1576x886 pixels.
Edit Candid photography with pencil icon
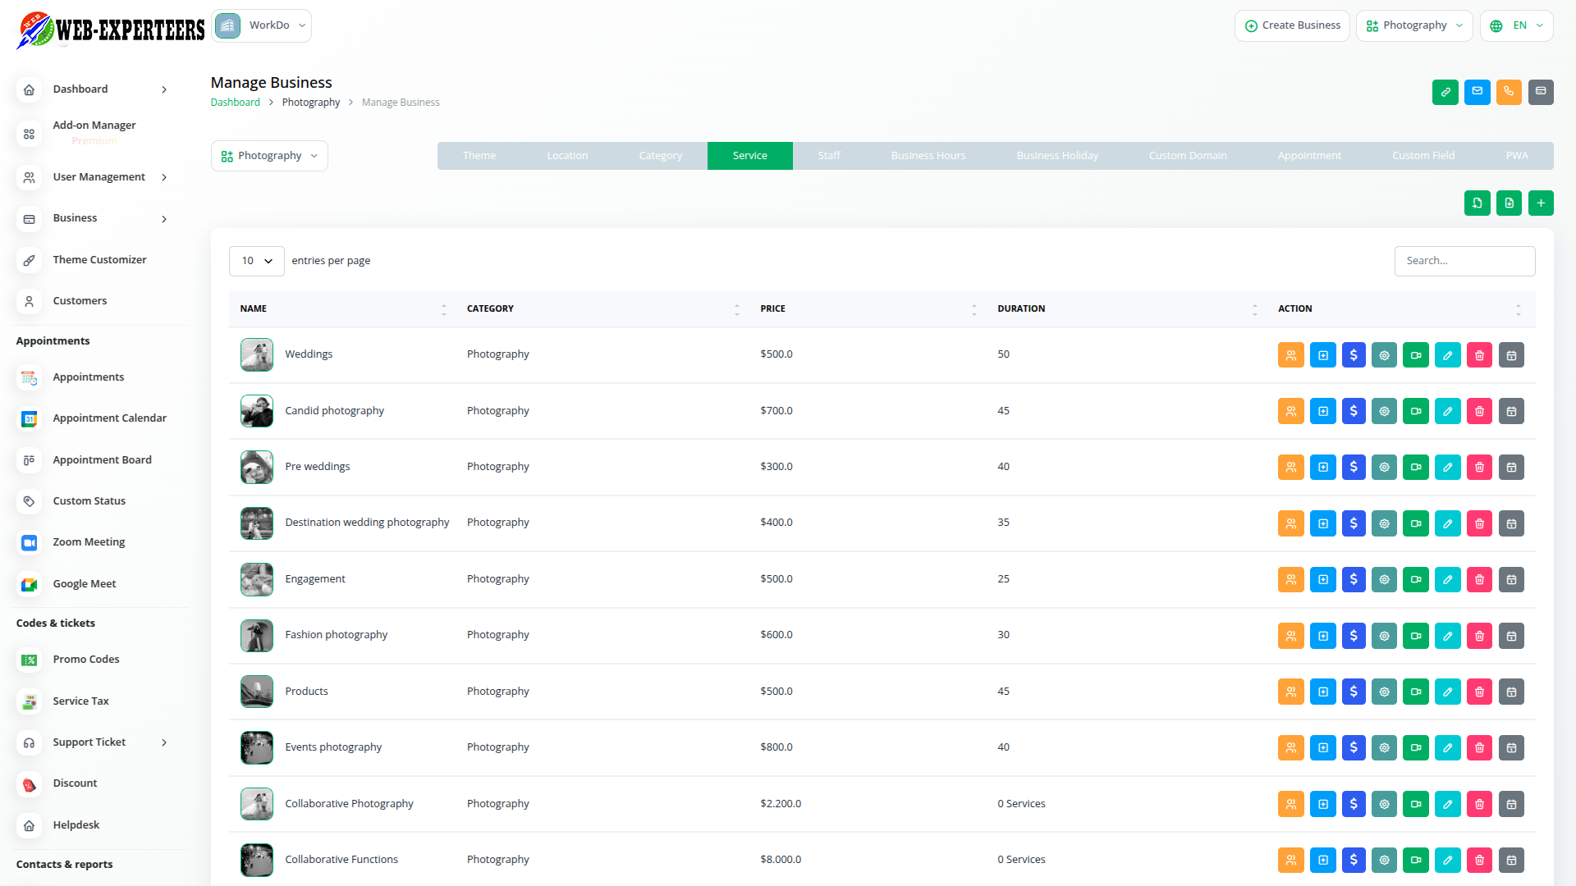[1447, 411]
